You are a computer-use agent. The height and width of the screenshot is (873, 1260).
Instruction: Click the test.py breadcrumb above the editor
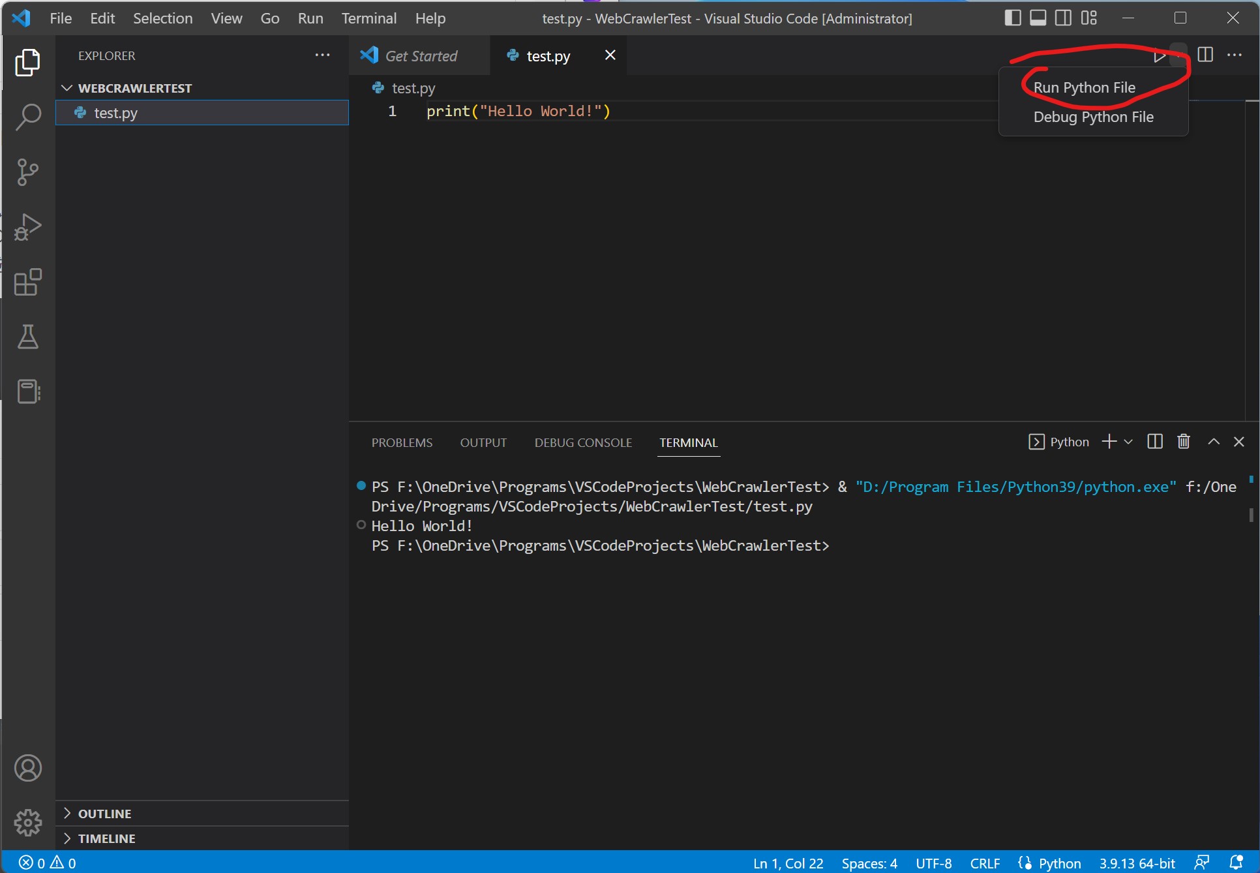click(404, 88)
